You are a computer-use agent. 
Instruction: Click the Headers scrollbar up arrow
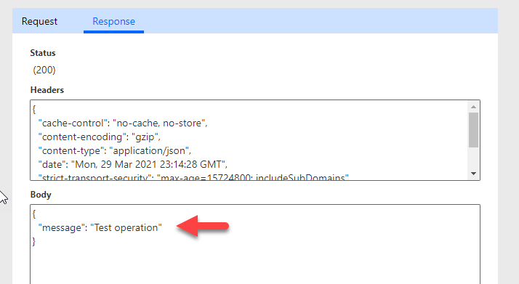pos(473,107)
